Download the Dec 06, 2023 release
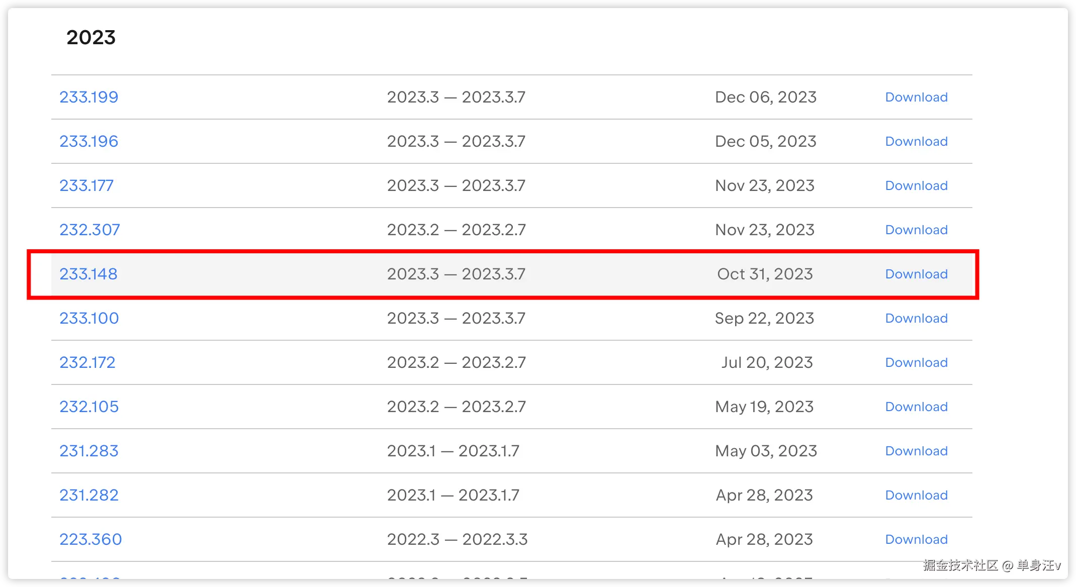Image resolution: width=1076 pixels, height=587 pixels. [x=916, y=97]
